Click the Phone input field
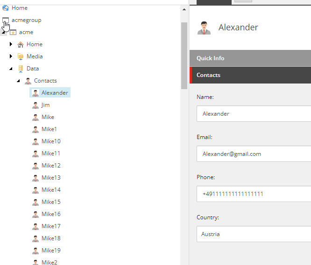 (254, 194)
